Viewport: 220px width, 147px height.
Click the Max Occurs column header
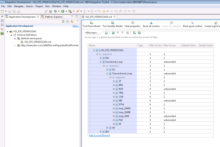coord(172,45)
